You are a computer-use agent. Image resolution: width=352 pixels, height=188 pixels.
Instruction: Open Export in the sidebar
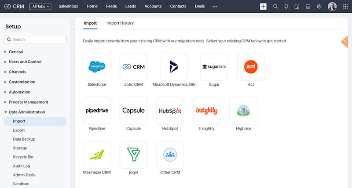pyautogui.click(x=19, y=130)
